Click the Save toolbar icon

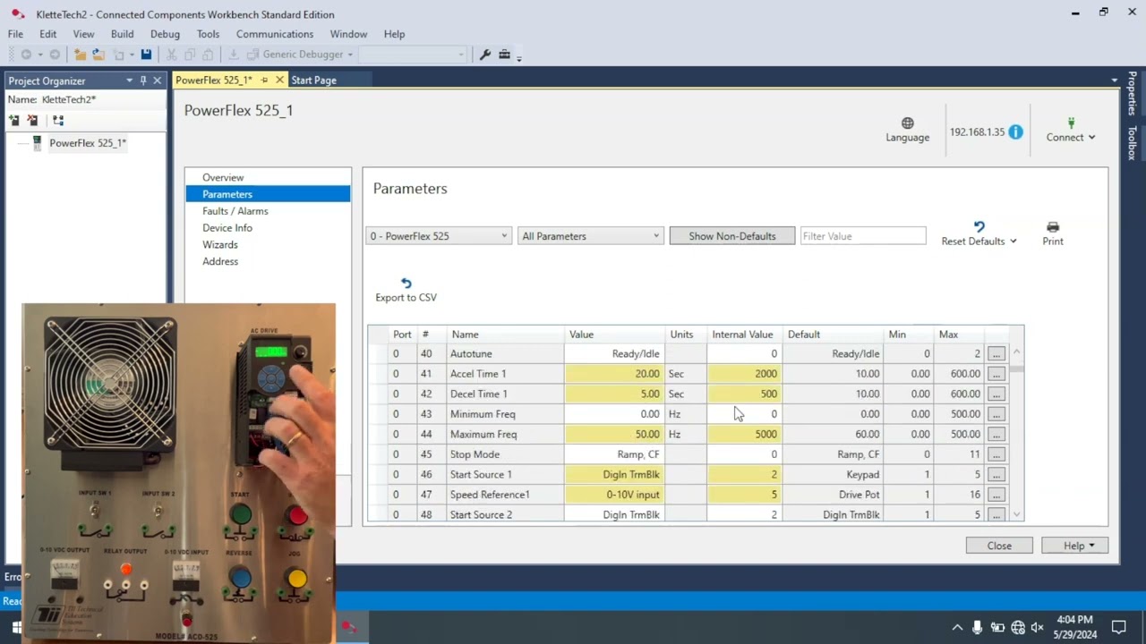[x=146, y=55]
